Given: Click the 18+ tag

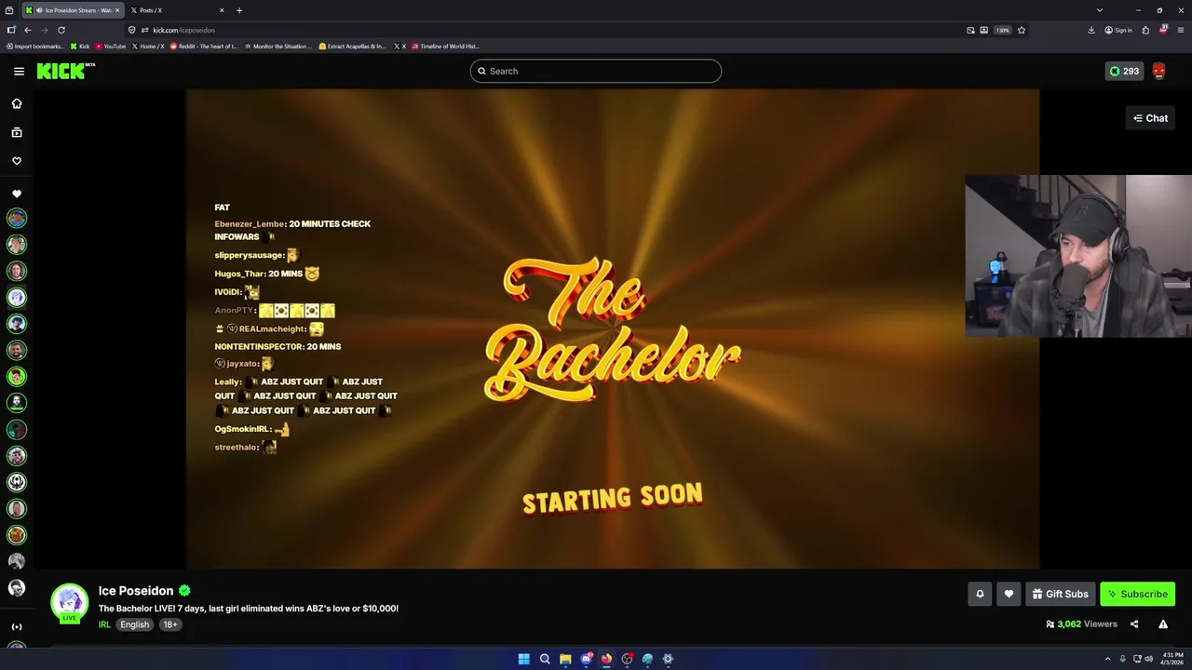Looking at the screenshot, I should (170, 624).
